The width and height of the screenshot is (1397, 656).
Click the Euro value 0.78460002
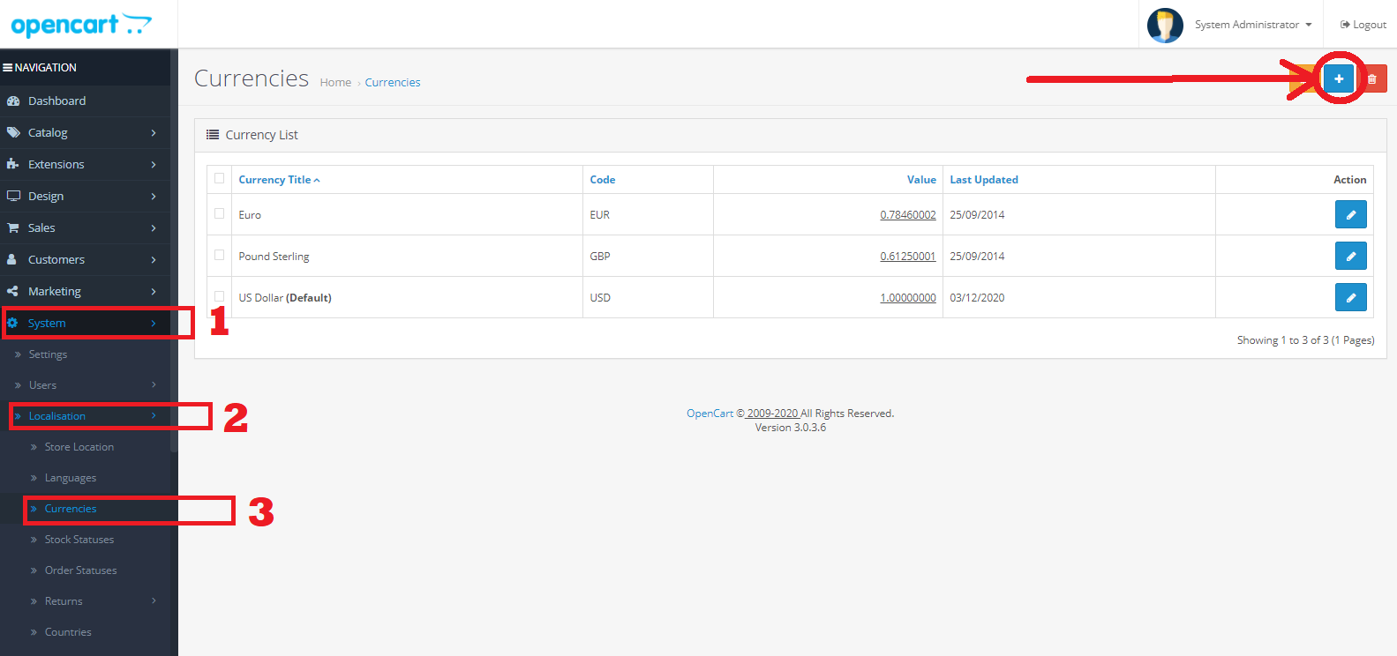point(908,214)
